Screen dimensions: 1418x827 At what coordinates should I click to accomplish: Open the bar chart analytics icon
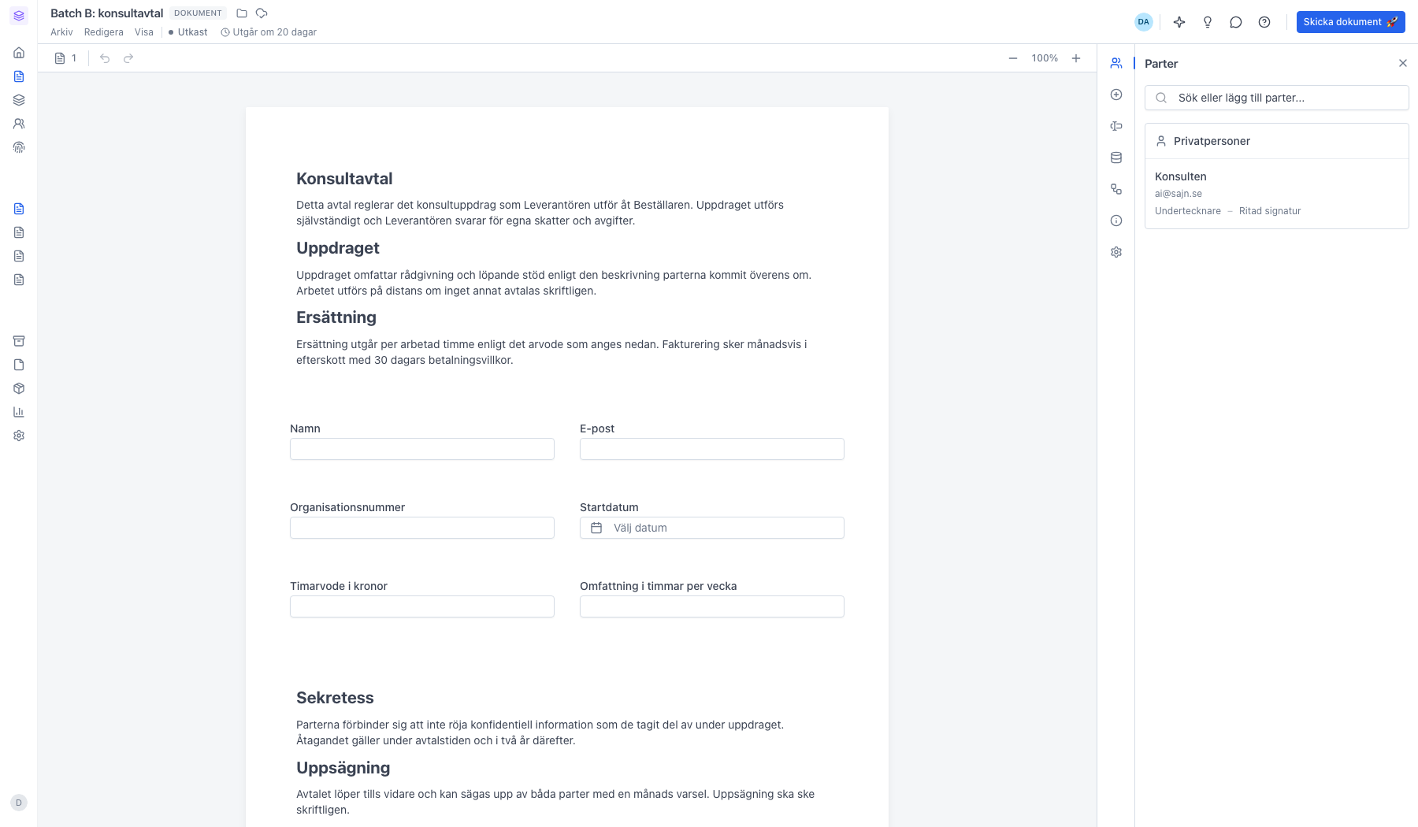[19, 412]
